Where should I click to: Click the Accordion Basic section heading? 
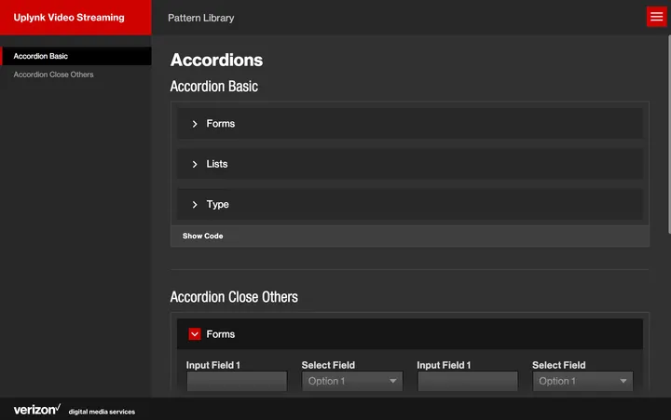pos(214,87)
